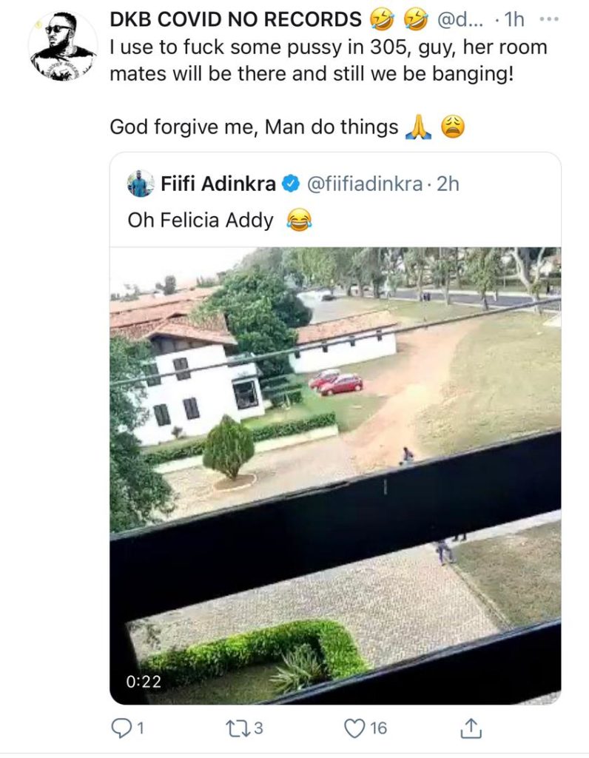Open the quoted tweet text Oh Felicia Addy
This screenshot has width=589, height=758.
201,221
